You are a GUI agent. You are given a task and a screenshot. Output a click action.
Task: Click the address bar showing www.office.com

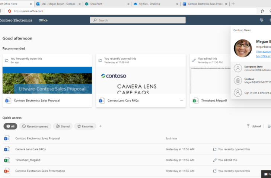click(131, 11)
